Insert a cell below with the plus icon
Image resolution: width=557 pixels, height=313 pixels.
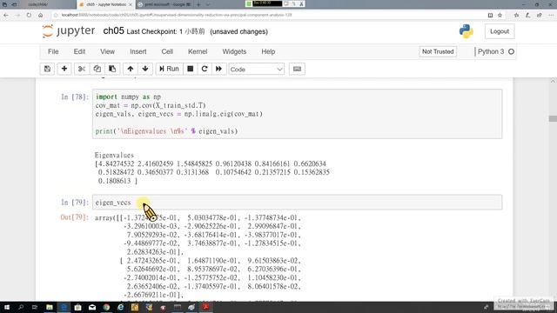(64, 69)
